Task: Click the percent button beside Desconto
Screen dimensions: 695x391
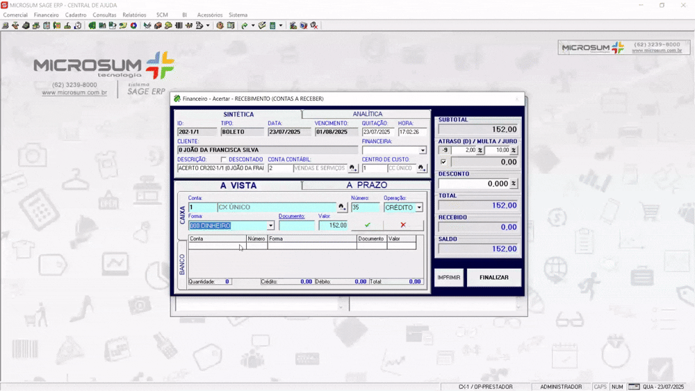Action: (x=514, y=183)
